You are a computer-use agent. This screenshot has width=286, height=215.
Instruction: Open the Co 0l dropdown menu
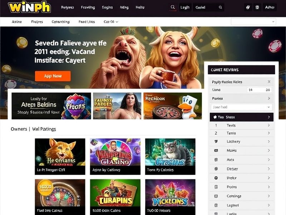[x=111, y=22]
